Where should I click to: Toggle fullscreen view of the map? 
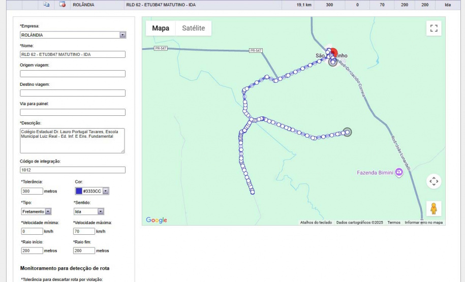pos(433,28)
